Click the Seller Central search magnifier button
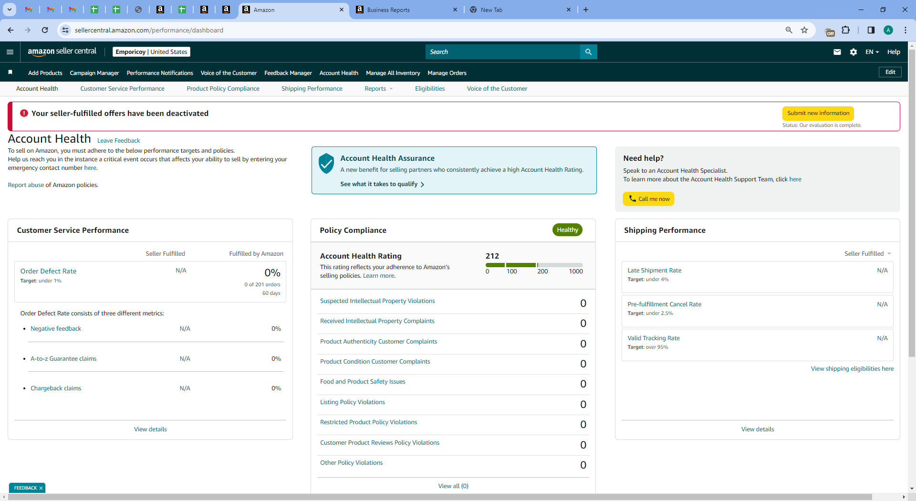This screenshot has height=501, width=916. click(588, 52)
